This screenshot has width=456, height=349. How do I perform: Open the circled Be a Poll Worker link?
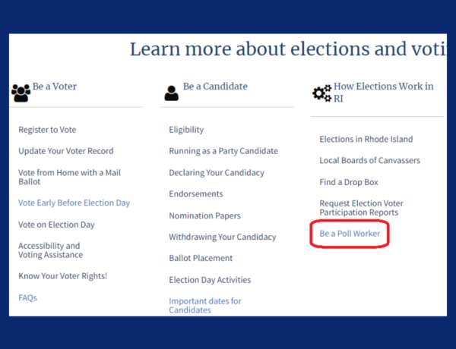350,234
